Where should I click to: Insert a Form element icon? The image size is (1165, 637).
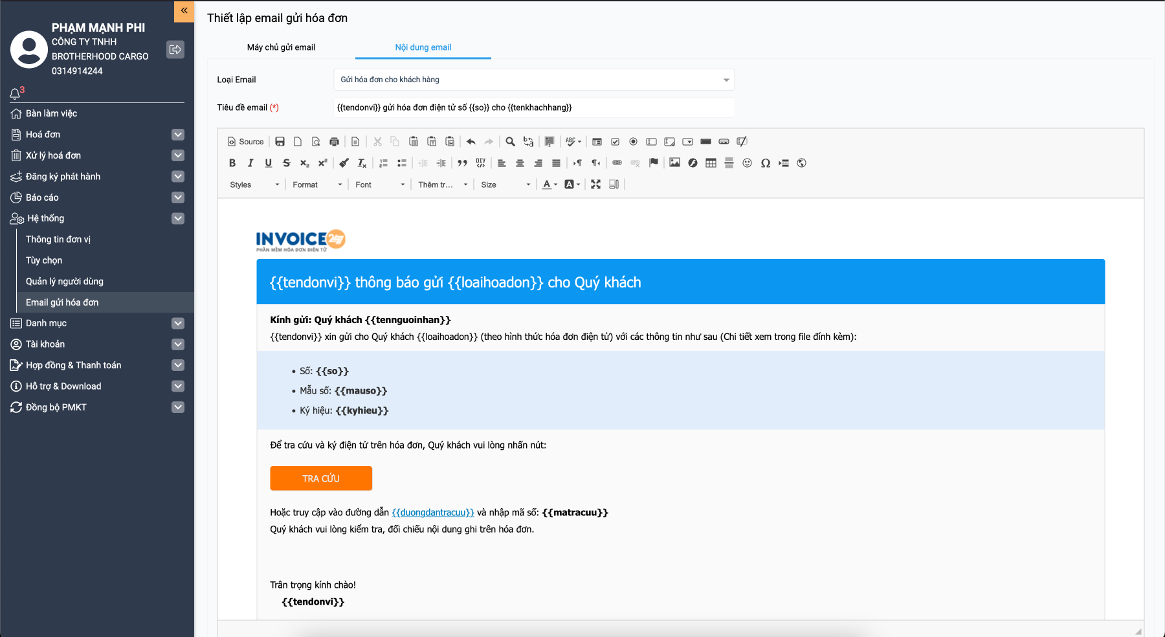click(597, 142)
